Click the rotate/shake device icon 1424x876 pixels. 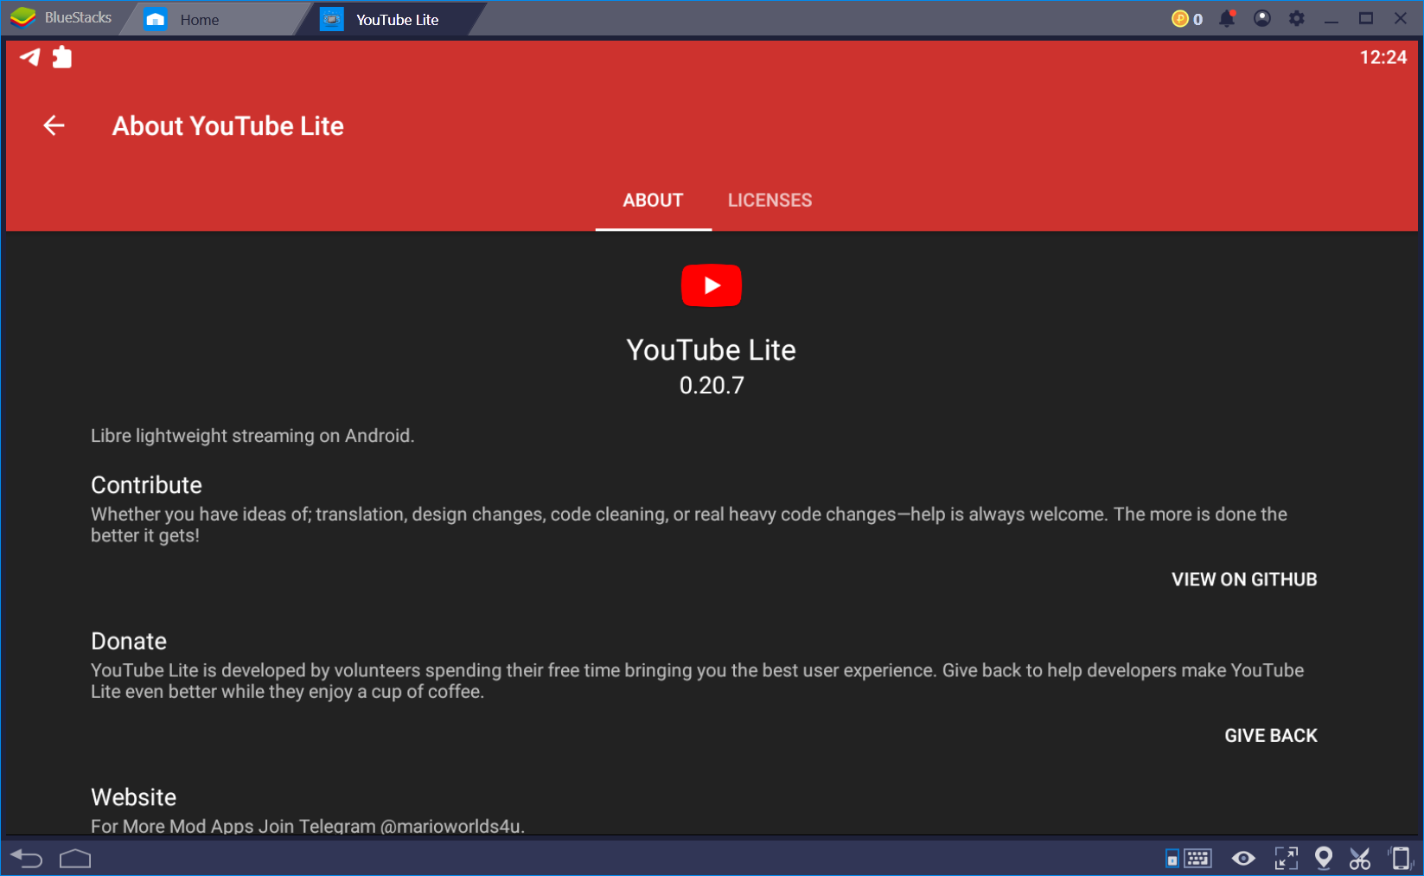point(1400,858)
